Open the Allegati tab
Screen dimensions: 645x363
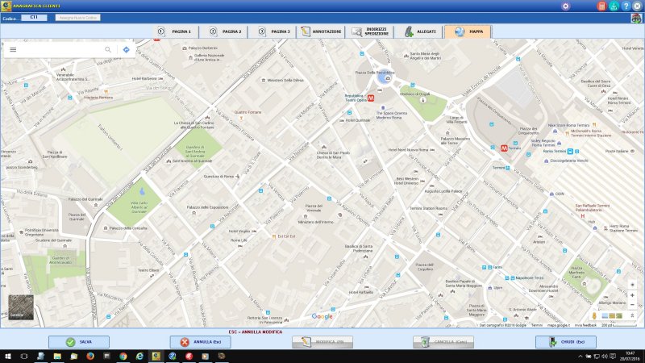point(418,31)
